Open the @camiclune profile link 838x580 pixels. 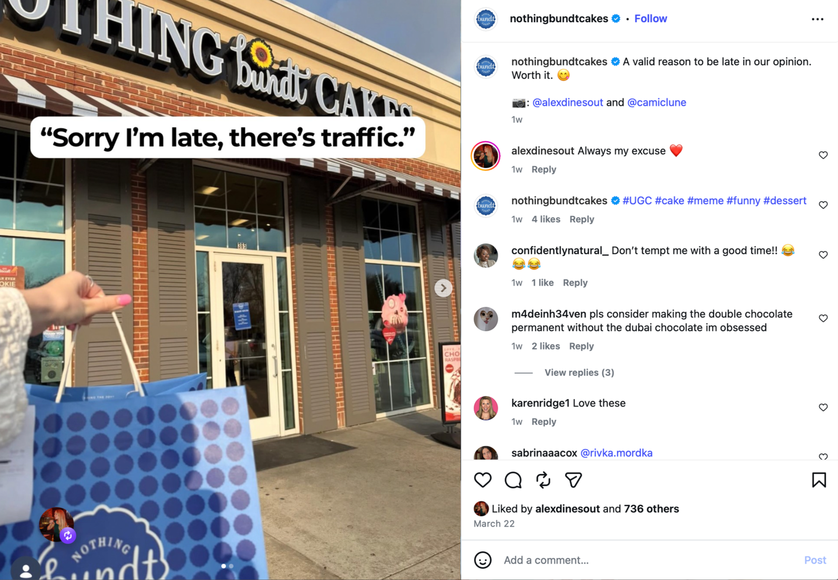point(656,102)
